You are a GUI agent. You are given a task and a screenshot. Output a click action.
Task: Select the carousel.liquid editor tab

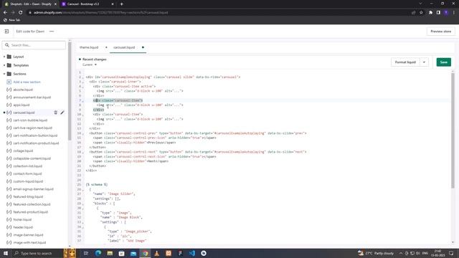coord(124,47)
